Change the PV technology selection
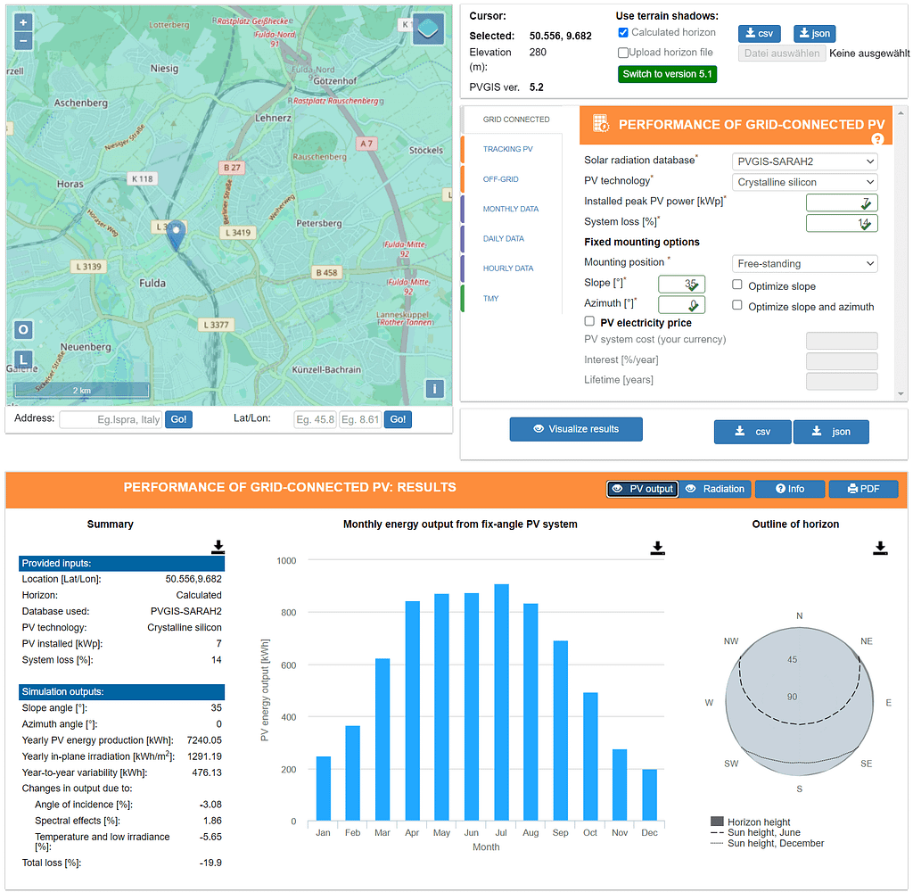Screen dimensions: 913x892 pos(804,181)
